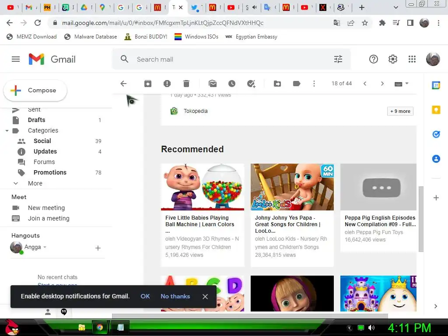The height and width of the screenshot is (336, 448).
Task: Mark email as unread
Action: (x=213, y=84)
